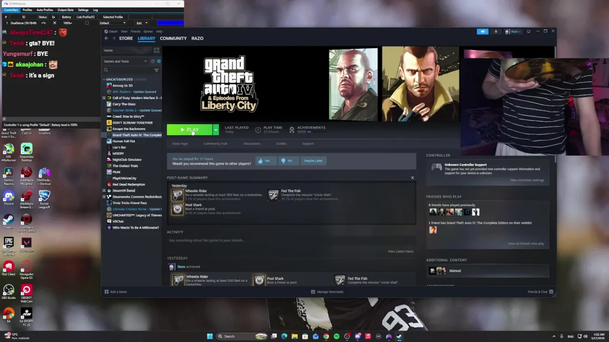Open the Store Page link
This screenshot has height=342, width=609.
pos(180,143)
